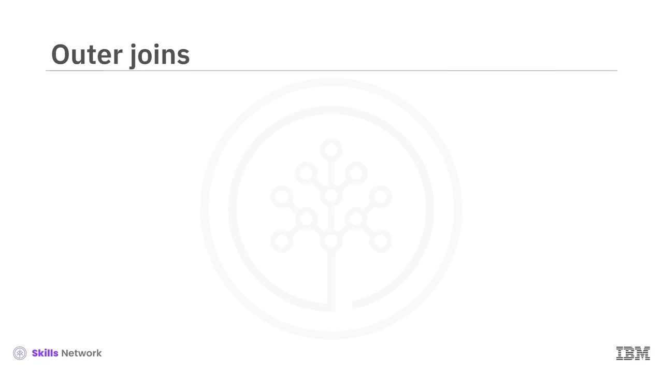The width and height of the screenshot is (663, 373).
Task: Click the upper-left node below the tree top
Action: point(306,173)
